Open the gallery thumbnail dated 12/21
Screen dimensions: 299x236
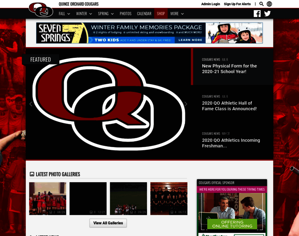pyautogui.click(x=88, y=199)
